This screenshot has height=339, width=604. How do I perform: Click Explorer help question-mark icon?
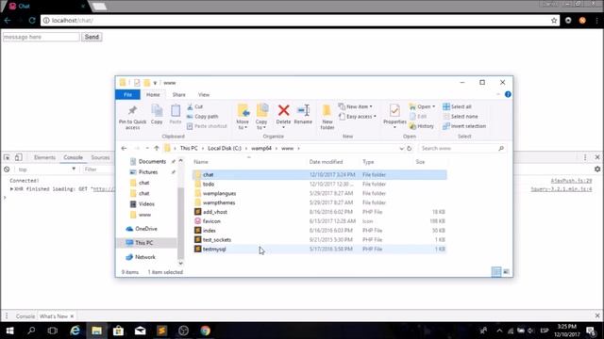(x=508, y=94)
